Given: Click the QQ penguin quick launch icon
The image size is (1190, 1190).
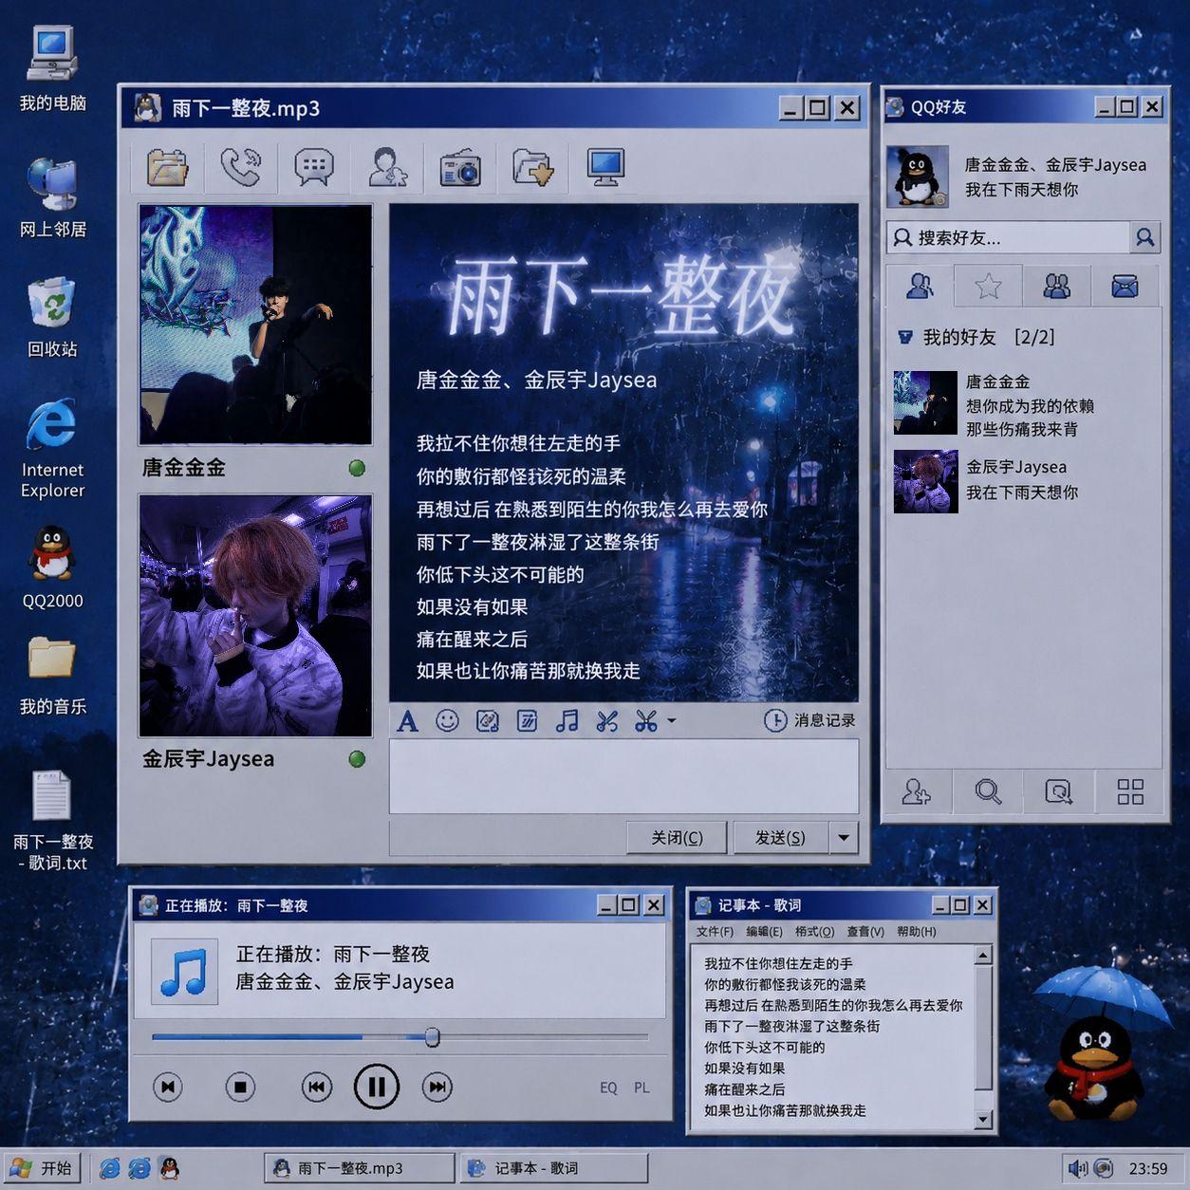Looking at the screenshot, I should [x=170, y=1168].
